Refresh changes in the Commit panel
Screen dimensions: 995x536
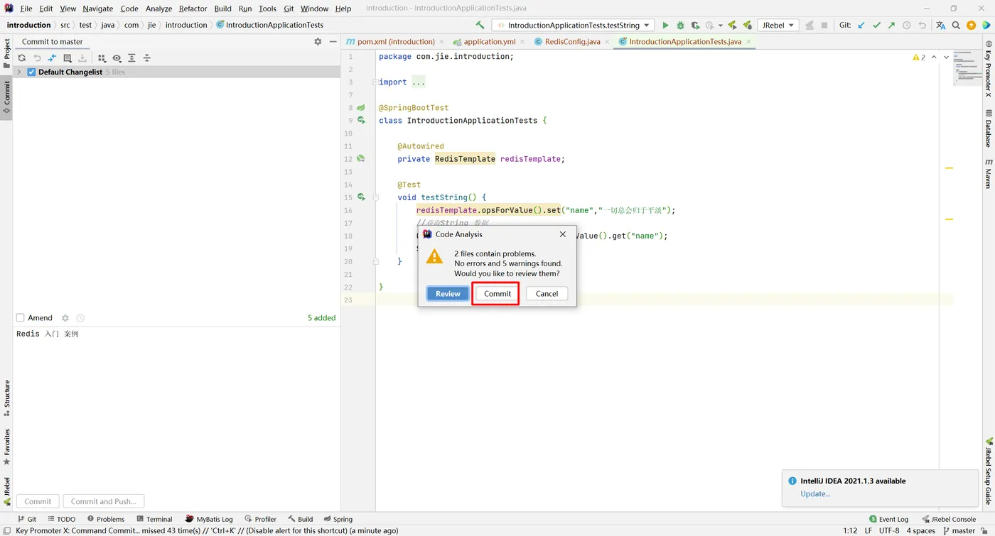[x=22, y=58]
